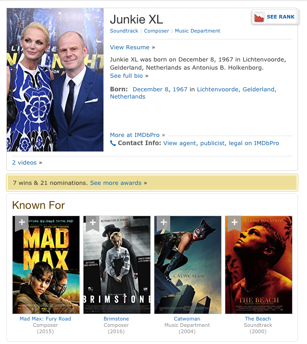Open Junkie XL's main profile photo
Viewport: 307px width, 344px height.
(x=55, y=80)
